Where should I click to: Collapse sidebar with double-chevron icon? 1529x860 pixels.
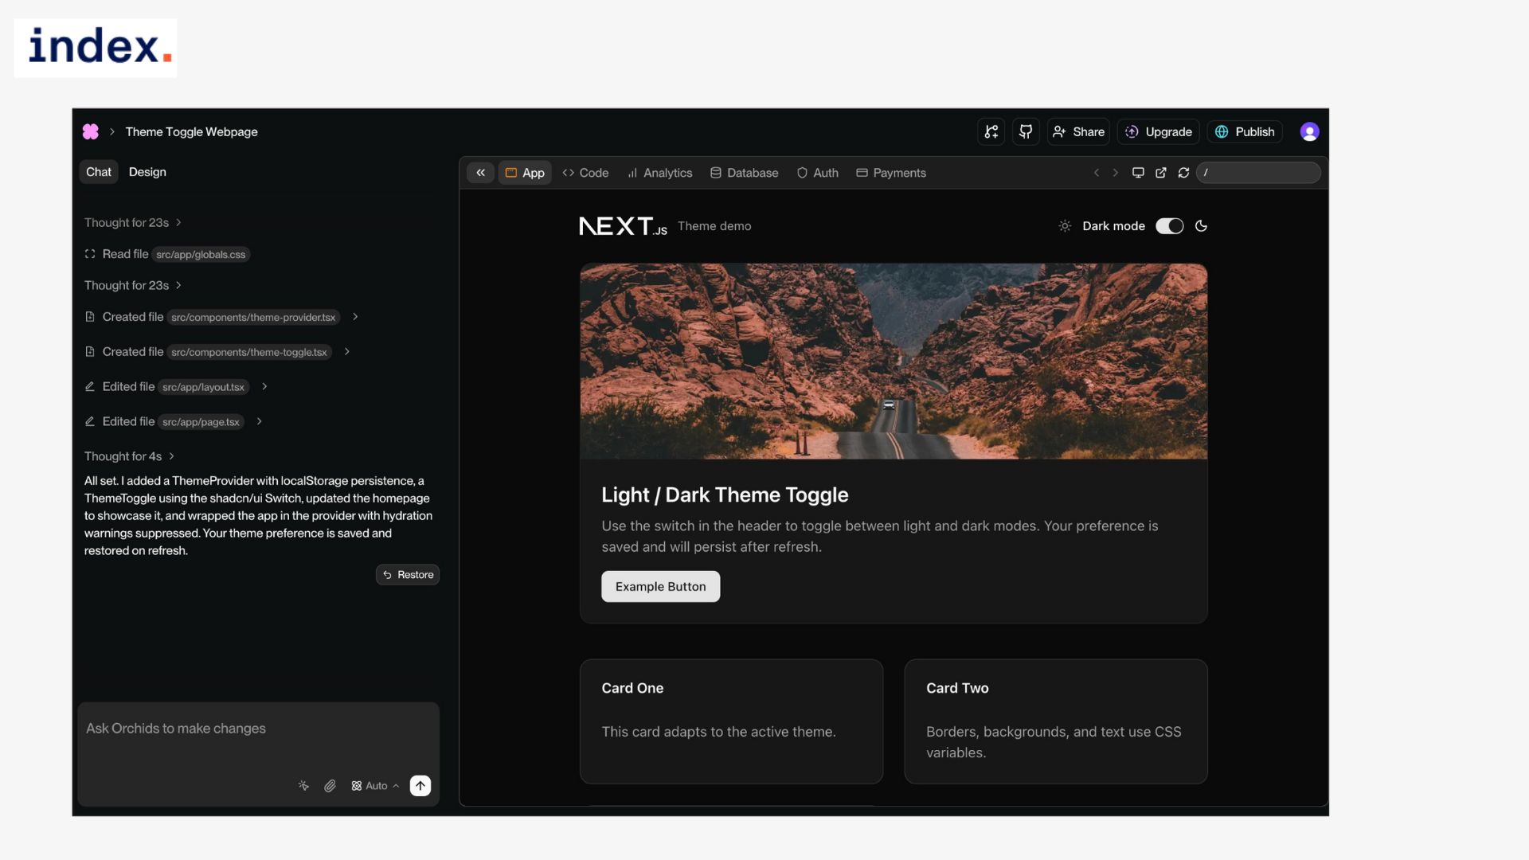click(x=480, y=173)
